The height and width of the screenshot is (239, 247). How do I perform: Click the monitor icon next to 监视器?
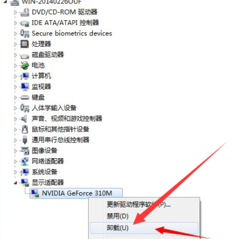point(25,87)
